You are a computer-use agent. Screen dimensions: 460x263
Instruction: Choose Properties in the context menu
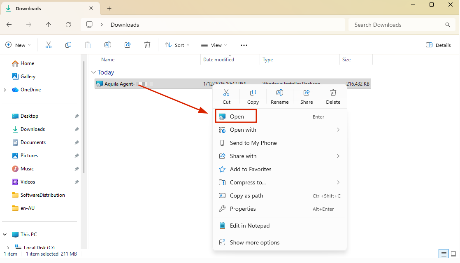coord(243,209)
